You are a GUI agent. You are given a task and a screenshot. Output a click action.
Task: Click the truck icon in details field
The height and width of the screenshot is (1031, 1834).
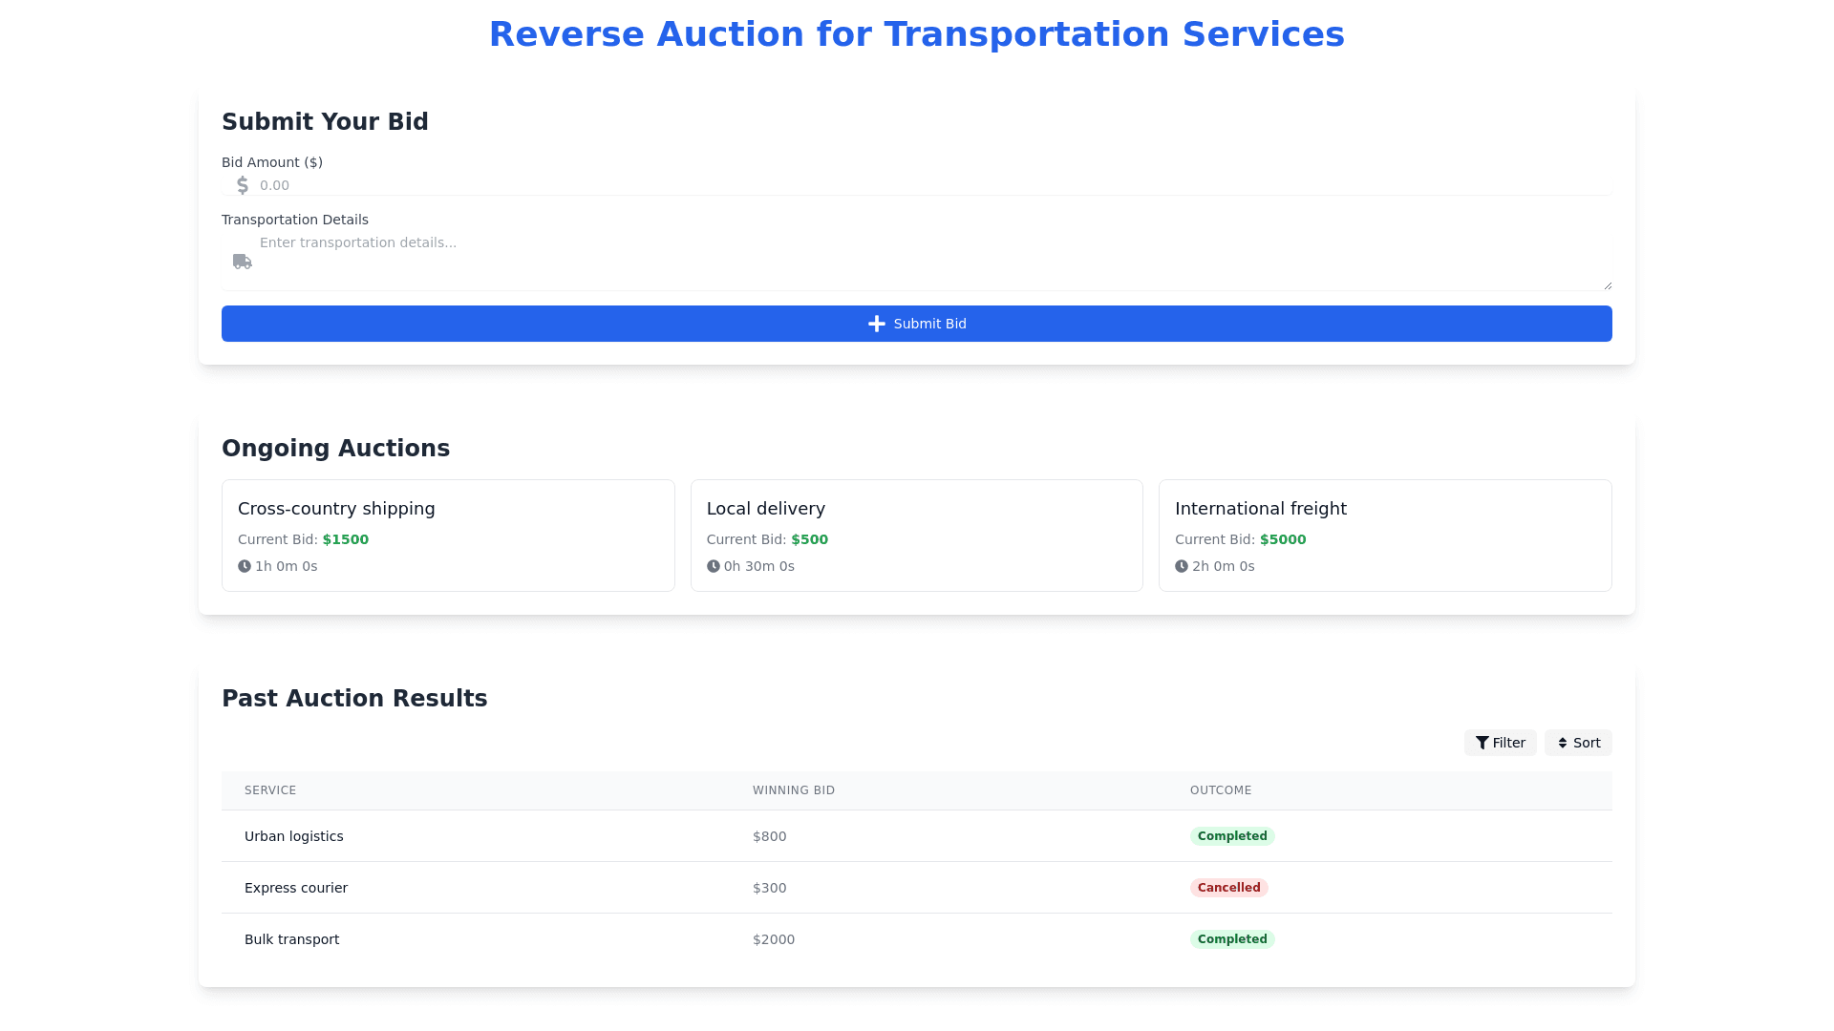(243, 262)
